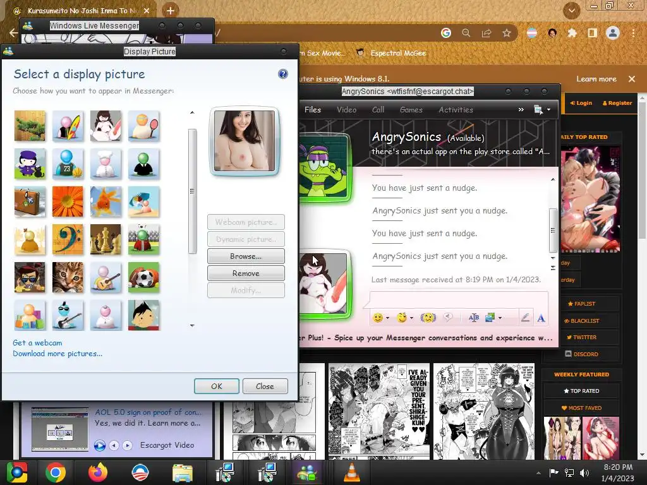Select the chess pieces display picture
This screenshot has height=485, width=647.
coord(106,239)
